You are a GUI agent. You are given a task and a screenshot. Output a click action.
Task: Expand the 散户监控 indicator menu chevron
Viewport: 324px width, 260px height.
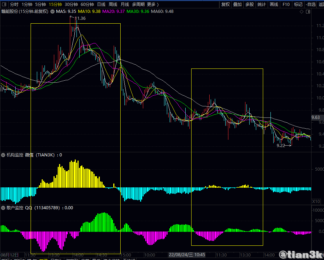click(x=3, y=208)
